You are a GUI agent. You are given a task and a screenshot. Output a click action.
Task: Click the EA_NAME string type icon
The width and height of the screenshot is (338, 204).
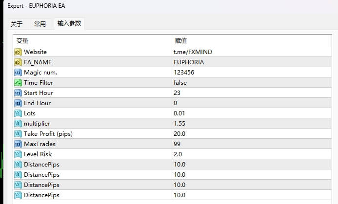point(18,62)
